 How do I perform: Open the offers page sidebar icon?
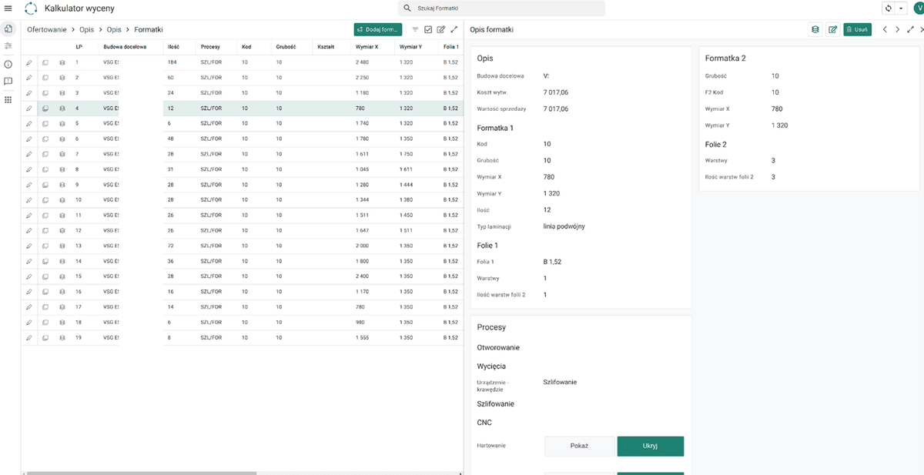[x=8, y=28]
